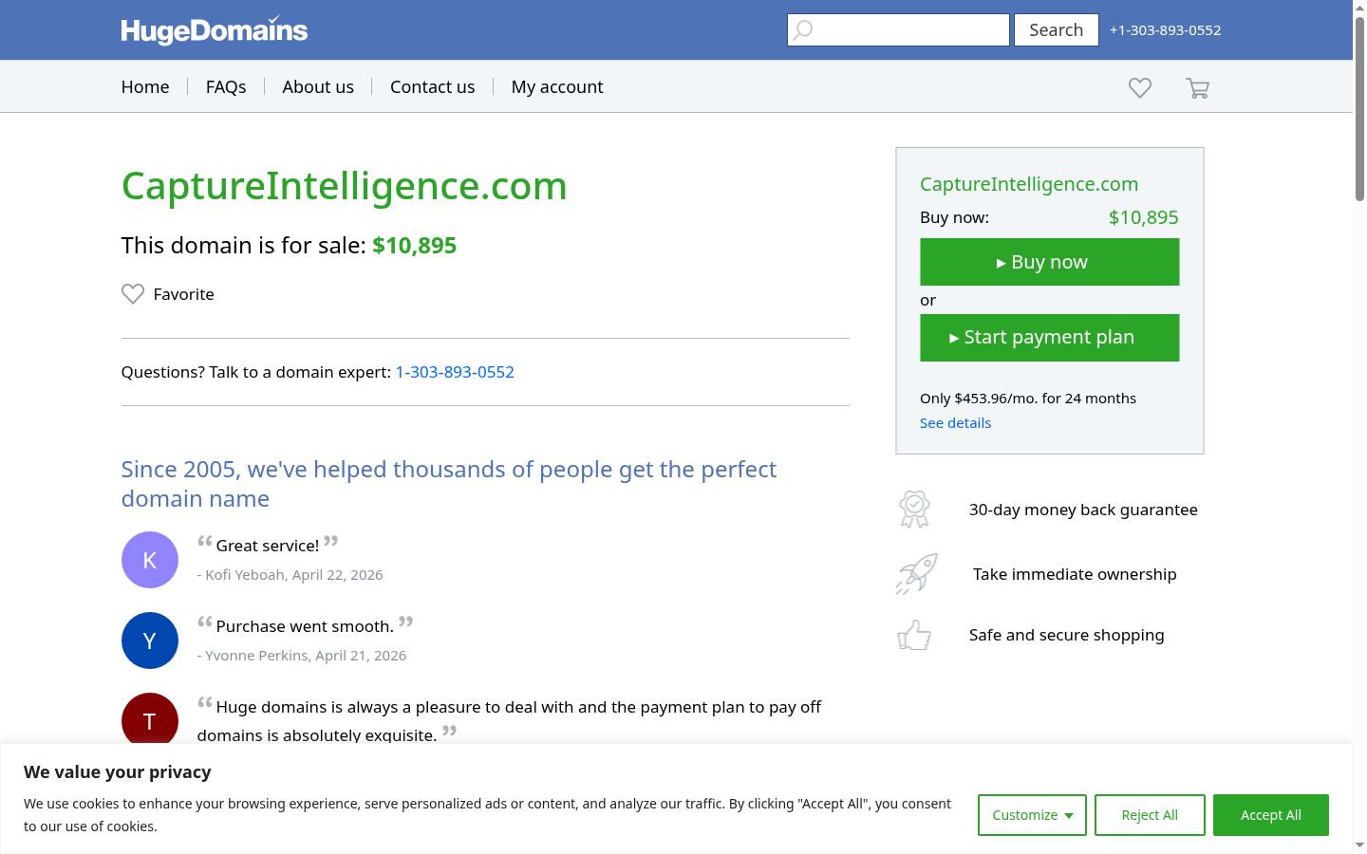Click the magnifier icon in search box
The image size is (1367, 854).
(803, 30)
